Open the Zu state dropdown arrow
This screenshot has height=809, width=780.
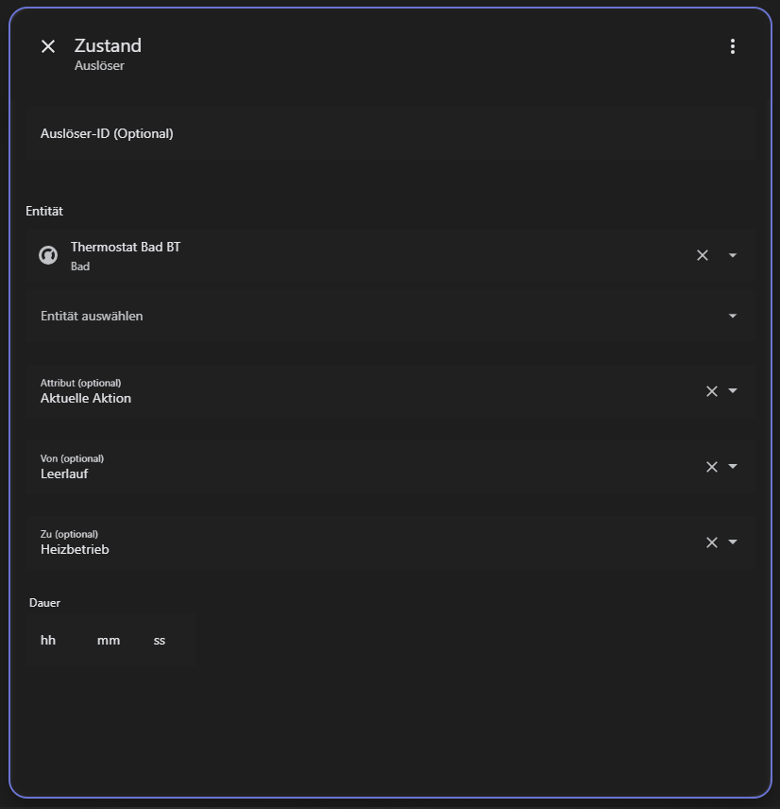733,542
